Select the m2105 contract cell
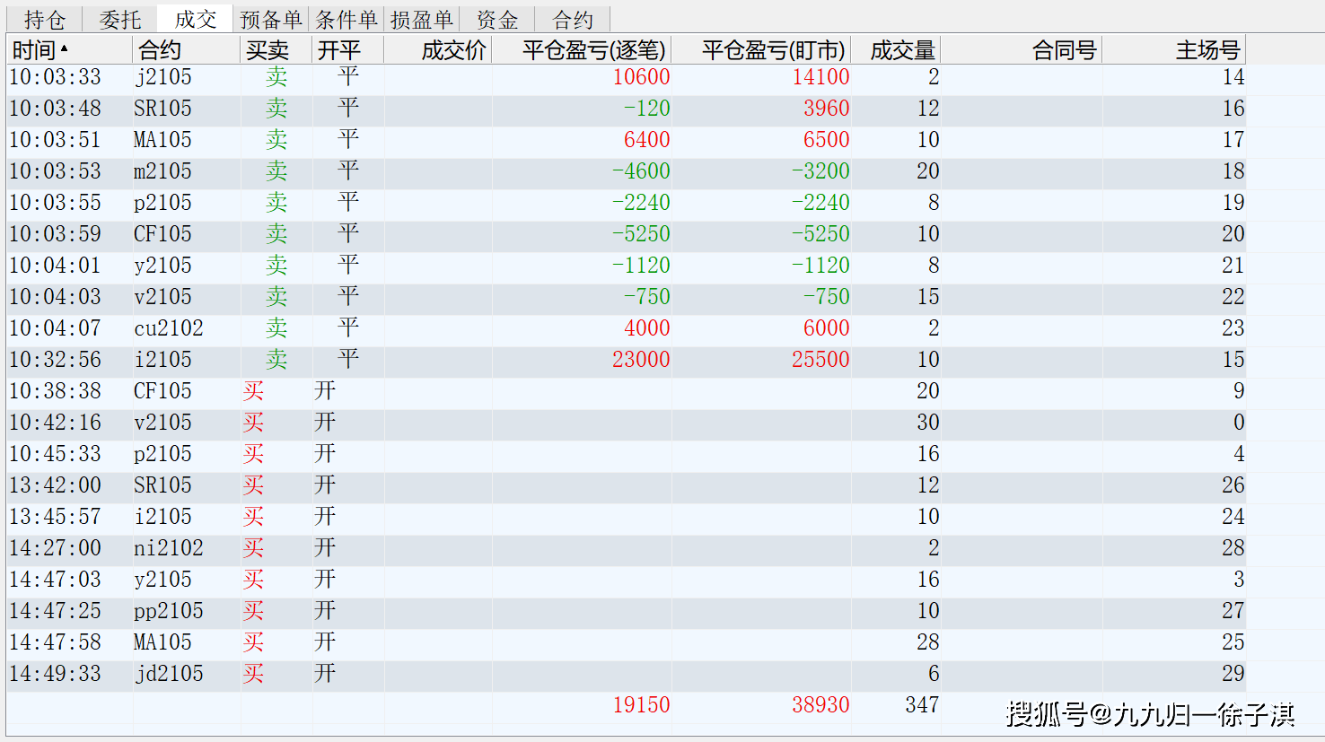Image resolution: width=1325 pixels, height=742 pixels. [x=162, y=171]
